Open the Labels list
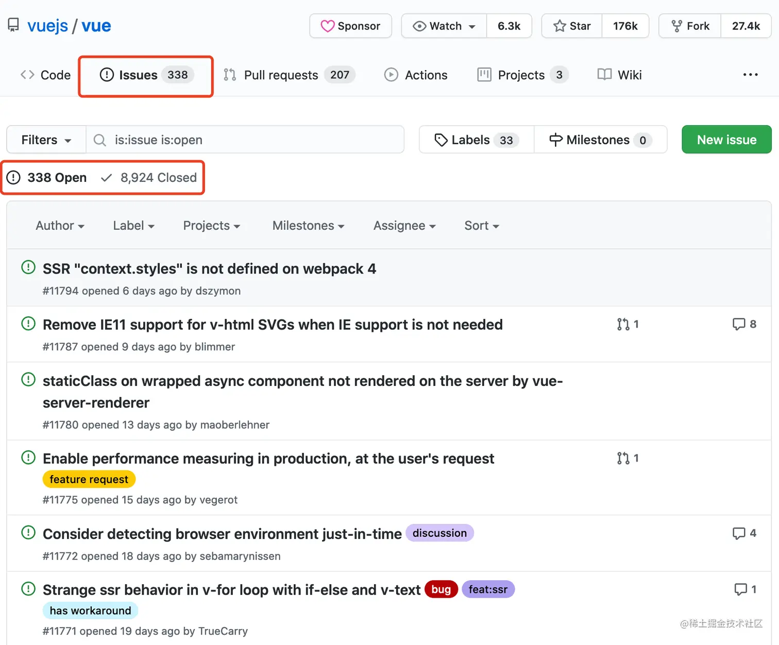779x645 pixels. point(477,140)
